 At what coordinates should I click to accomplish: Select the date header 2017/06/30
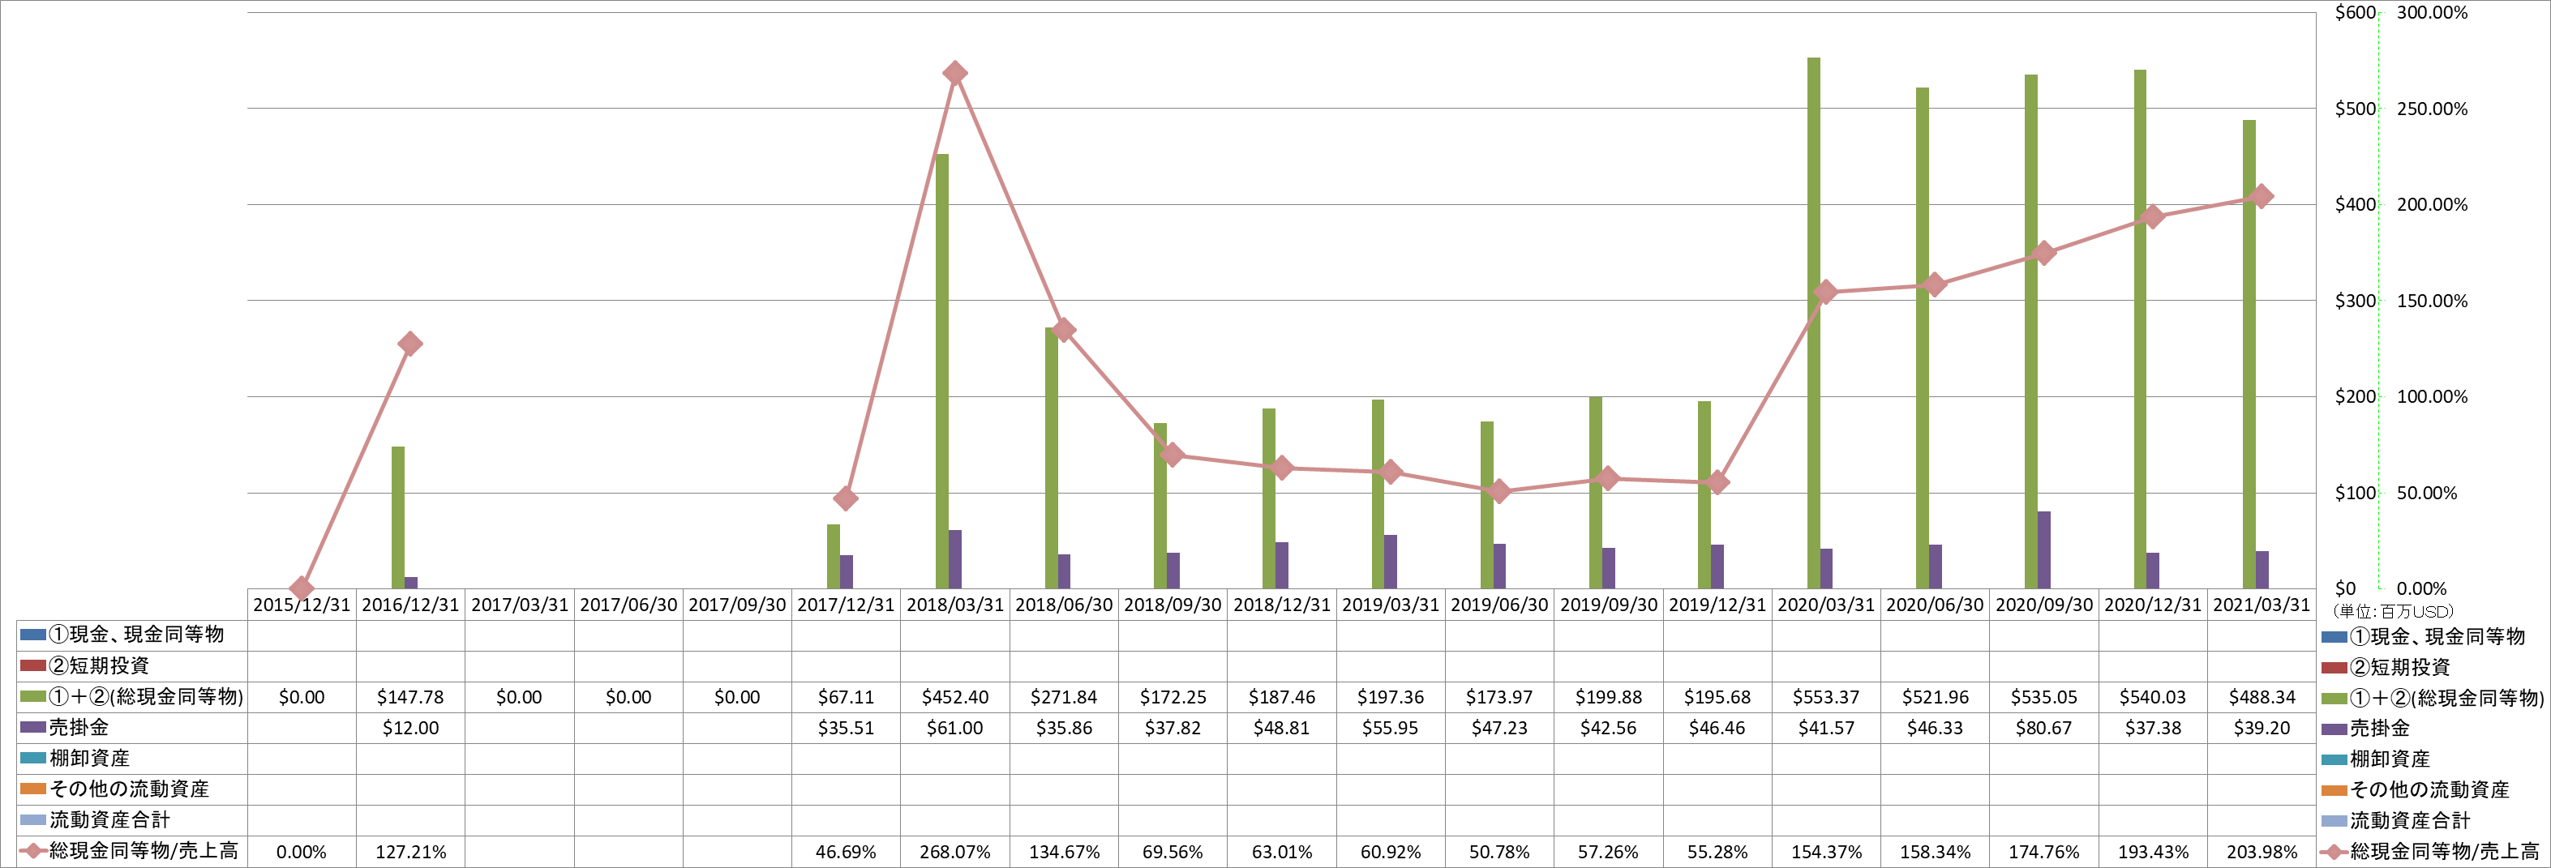tap(628, 605)
